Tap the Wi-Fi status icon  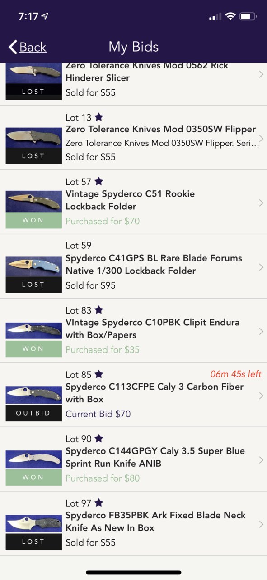tap(230, 17)
